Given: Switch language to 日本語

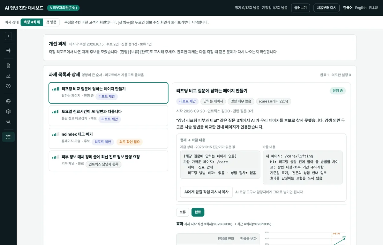Looking at the screenshot, I should [x=373, y=8].
